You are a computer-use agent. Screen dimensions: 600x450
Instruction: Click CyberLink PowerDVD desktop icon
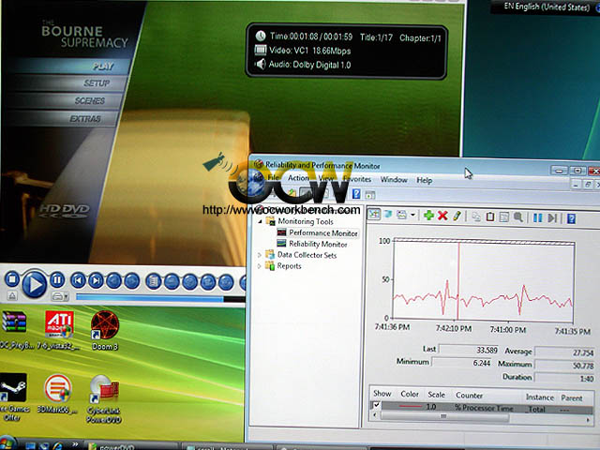coord(104,398)
